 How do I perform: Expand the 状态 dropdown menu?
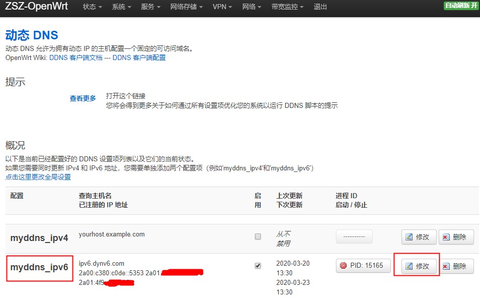pyautogui.click(x=92, y=7)
